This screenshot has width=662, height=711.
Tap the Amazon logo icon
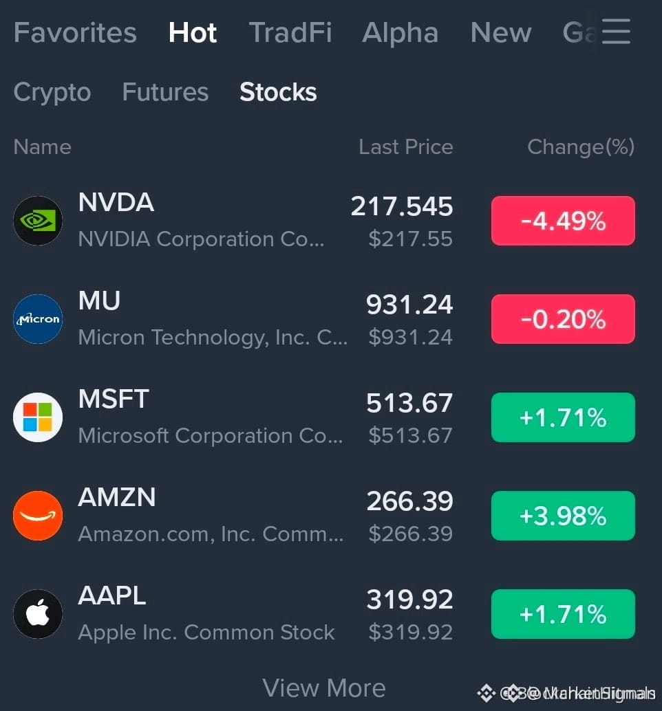point(38,516)
